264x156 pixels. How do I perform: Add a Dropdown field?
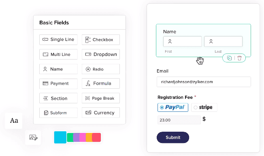pos(101,54)
